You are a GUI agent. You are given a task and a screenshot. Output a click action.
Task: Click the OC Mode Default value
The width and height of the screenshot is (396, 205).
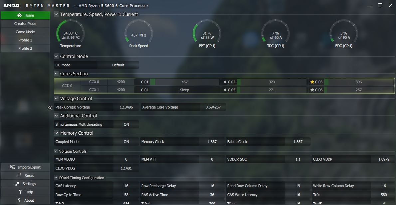tap(118, 65)
